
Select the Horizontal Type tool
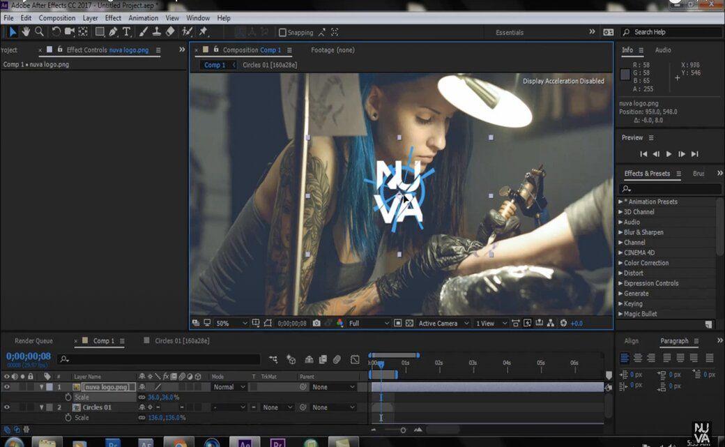pyautogui.click(x=126, y=31)
